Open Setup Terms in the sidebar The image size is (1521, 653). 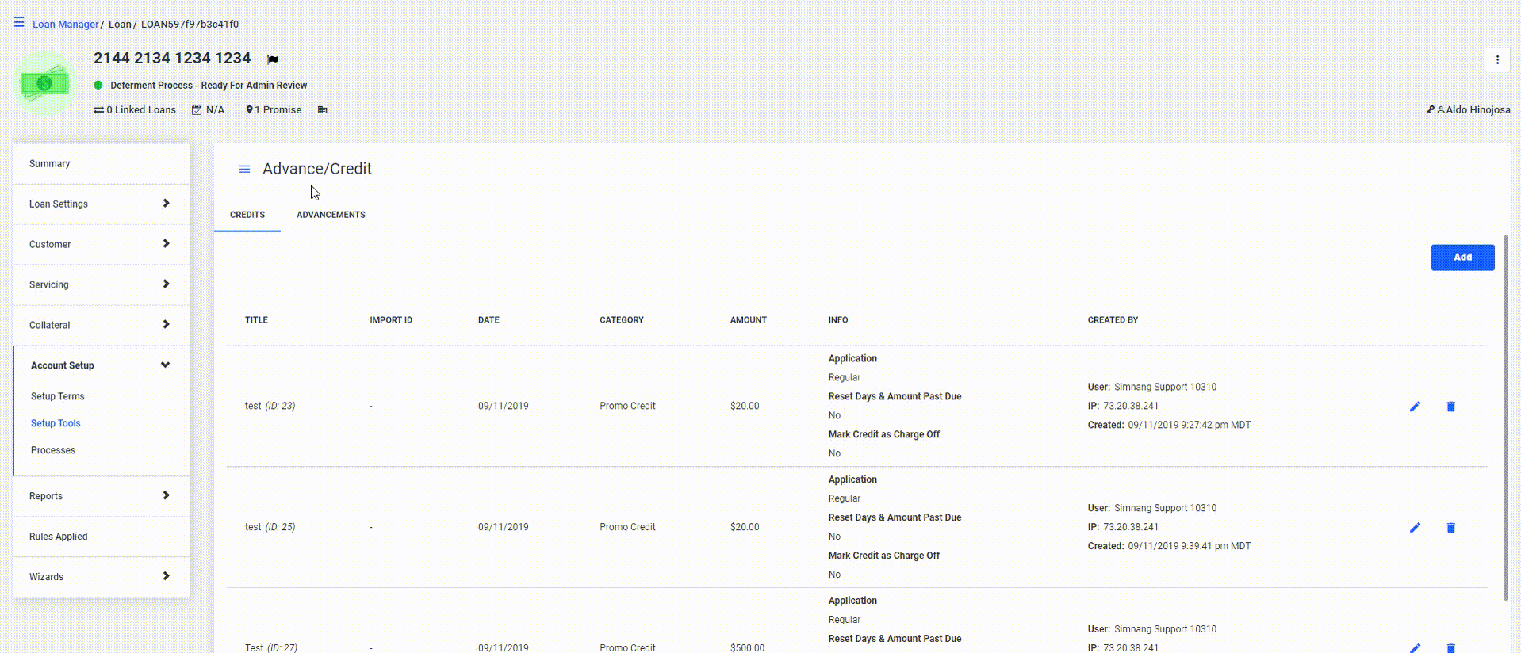[57, 396]
